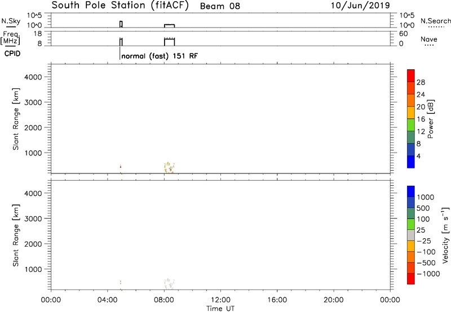451x312 pixels.
Task: Select the "N.Sky" legend label
Action: point(11,21)
